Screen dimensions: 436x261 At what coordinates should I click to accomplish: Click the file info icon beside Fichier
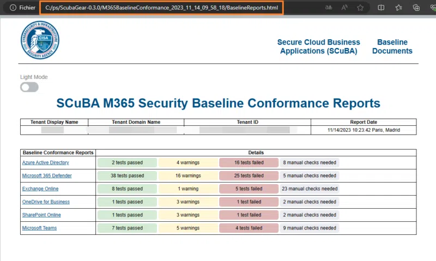click(13, 8)
